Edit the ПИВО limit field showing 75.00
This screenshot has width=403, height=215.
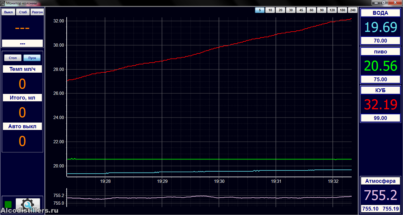tap(380, 79)
